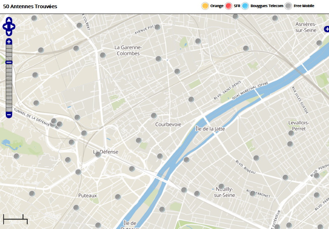The width and height of the screenshot is (329, 229).
Task: Click the Île de la Jatte map label
Action: tap(210, 129)
